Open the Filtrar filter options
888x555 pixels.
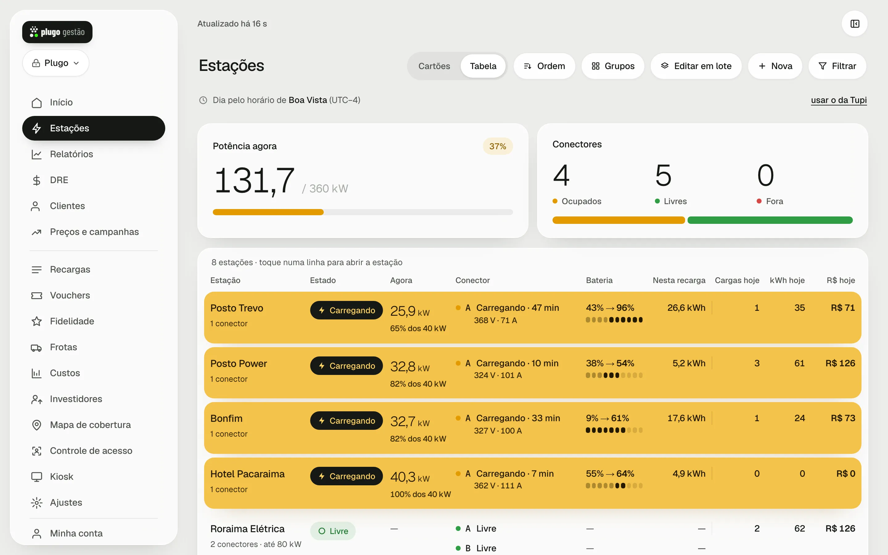coord(837,66)
